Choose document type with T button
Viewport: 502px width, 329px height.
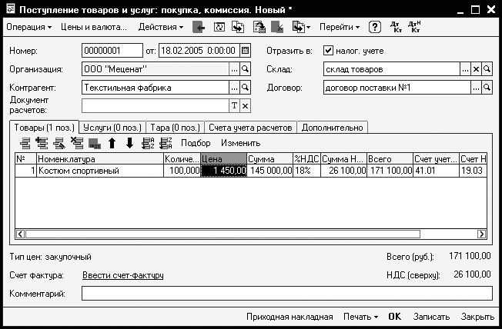[x=234, y=106]
